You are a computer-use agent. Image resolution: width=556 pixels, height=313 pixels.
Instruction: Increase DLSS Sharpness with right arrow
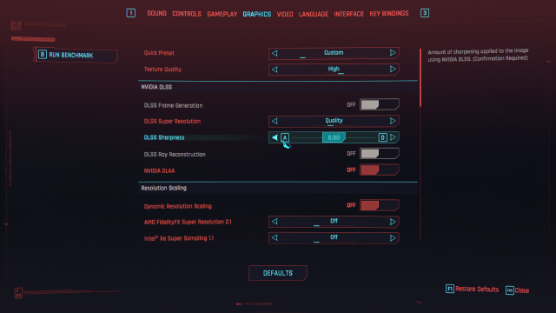pyautogui.click(x=393, y=137)
